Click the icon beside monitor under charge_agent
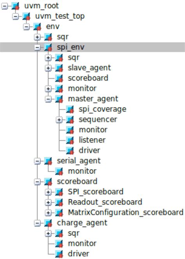Viewport: 185px width, 259px height. [x=59, y=244]
